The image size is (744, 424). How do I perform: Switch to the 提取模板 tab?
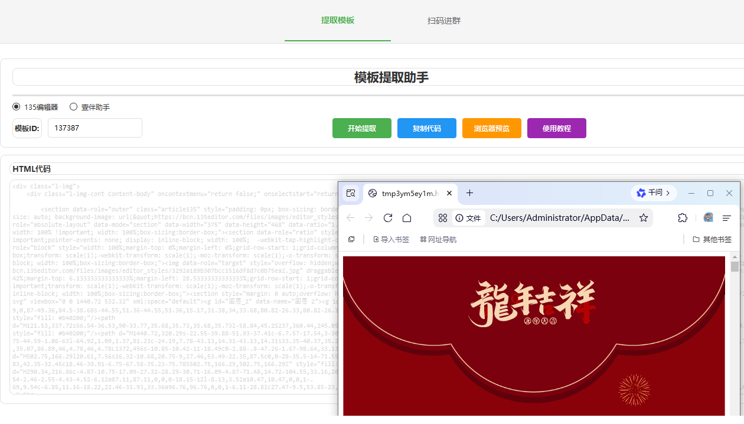[x=338, y=21]
